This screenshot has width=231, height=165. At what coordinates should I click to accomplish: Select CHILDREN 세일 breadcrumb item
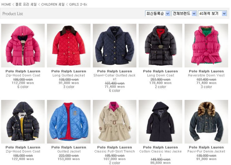53,4
